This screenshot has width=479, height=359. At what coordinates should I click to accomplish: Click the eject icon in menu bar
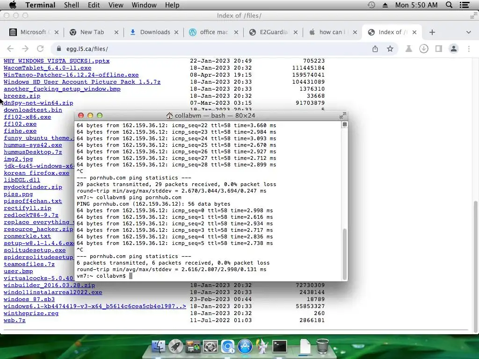[x=385, y=5]
